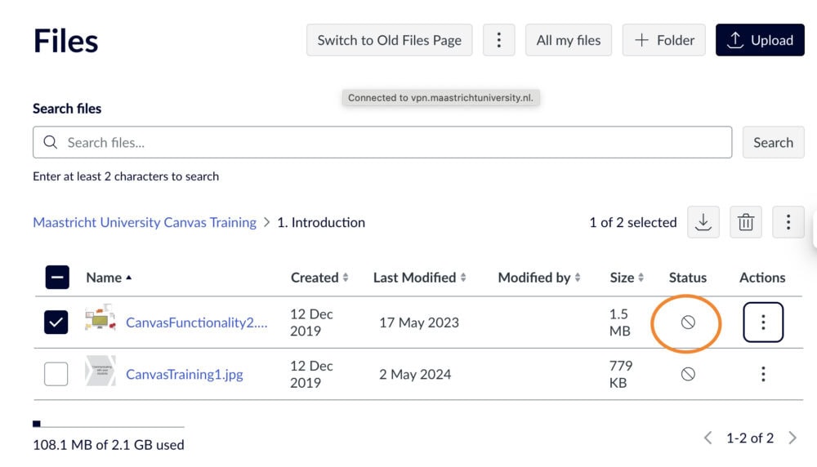Open Maastricht University Canvas Training breadcrumb
This screenshot has width=817, height=467.
(145, 222)
